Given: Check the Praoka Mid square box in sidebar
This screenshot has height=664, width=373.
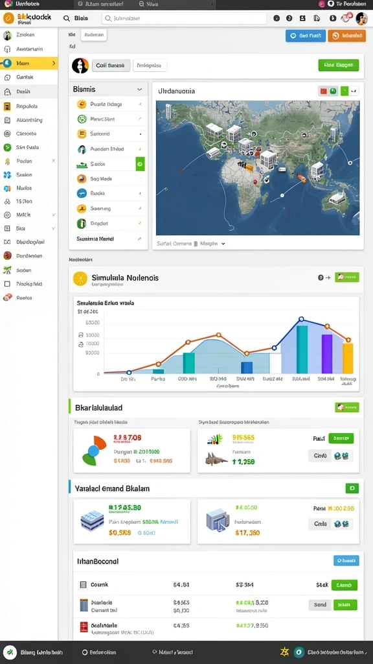Looking at the screenshot, I should 6,284.
